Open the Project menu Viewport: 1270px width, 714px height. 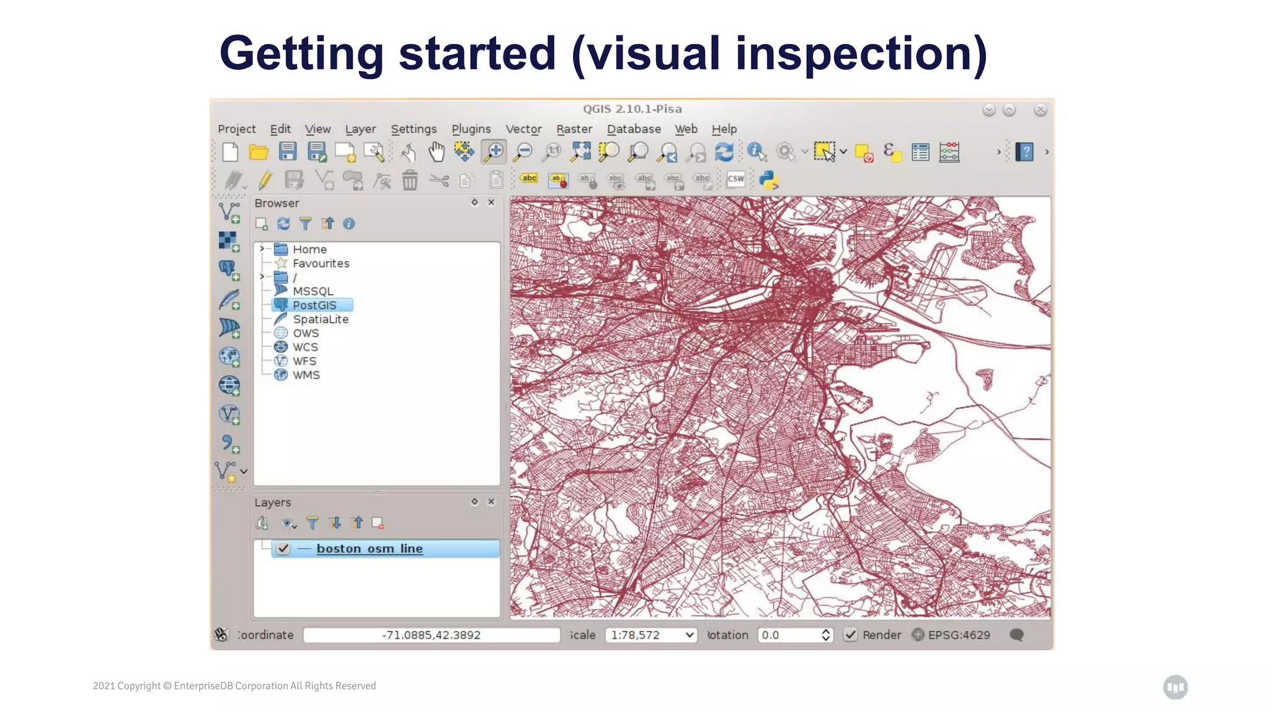coord(236,129)
